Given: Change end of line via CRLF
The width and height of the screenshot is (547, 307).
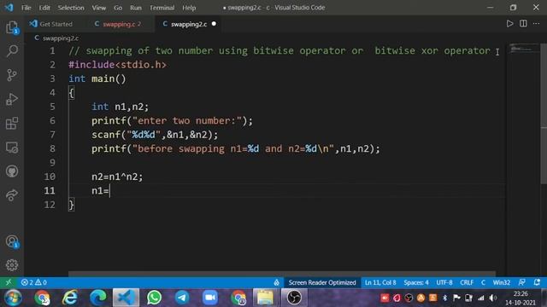Looking at the screenshot, I should 467,282.
